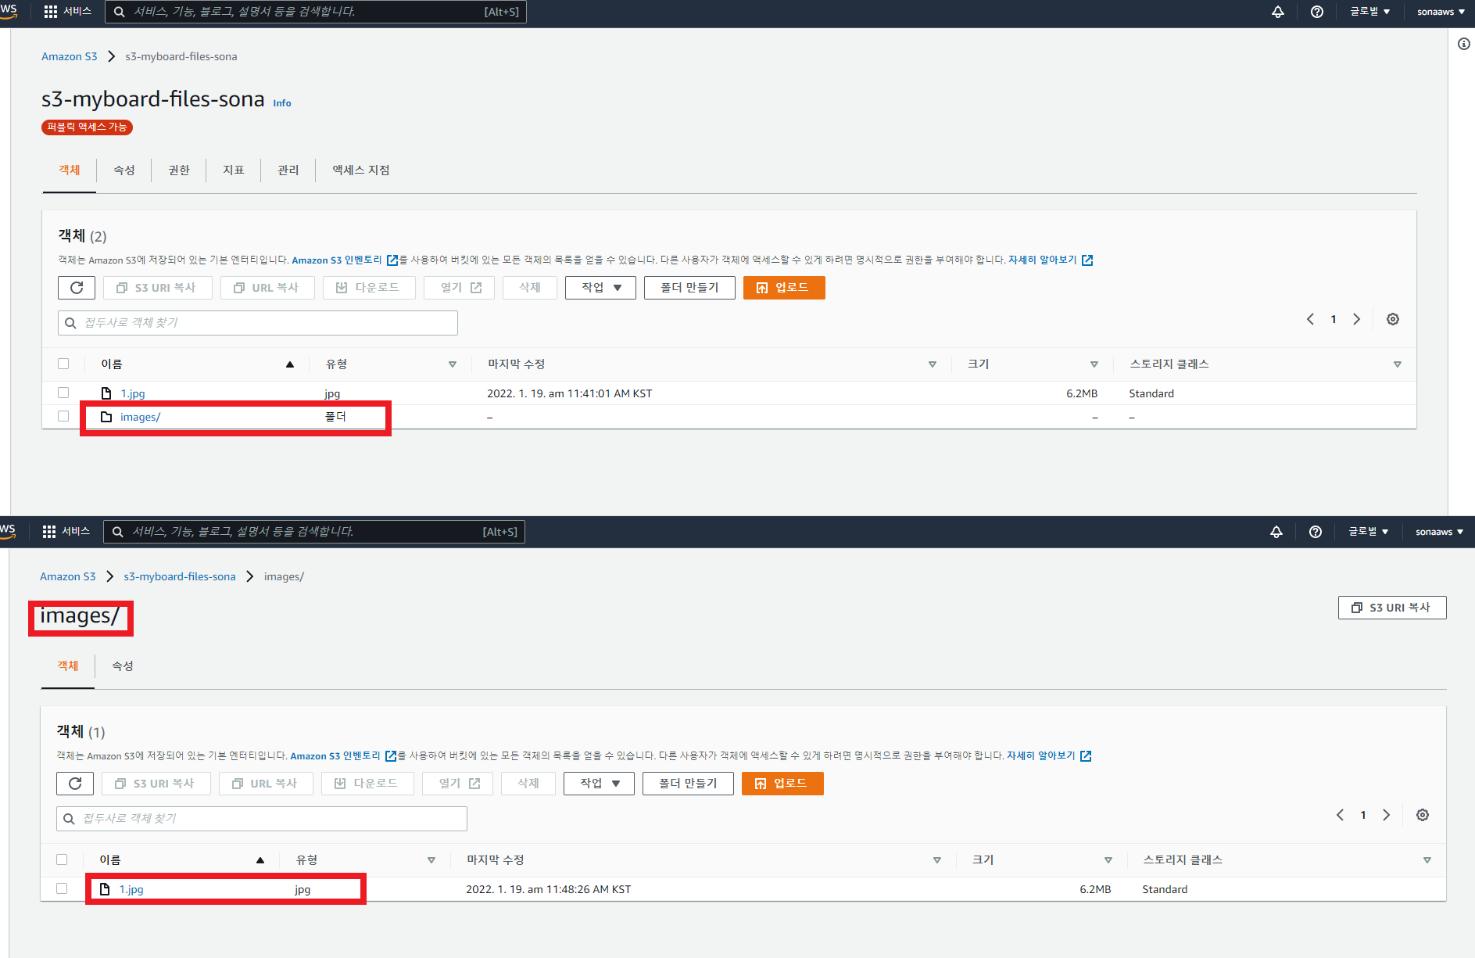Open the 1.jpg link inside images/
Viewport: 1475px width, 958px height.
click(x=131, y=889)
